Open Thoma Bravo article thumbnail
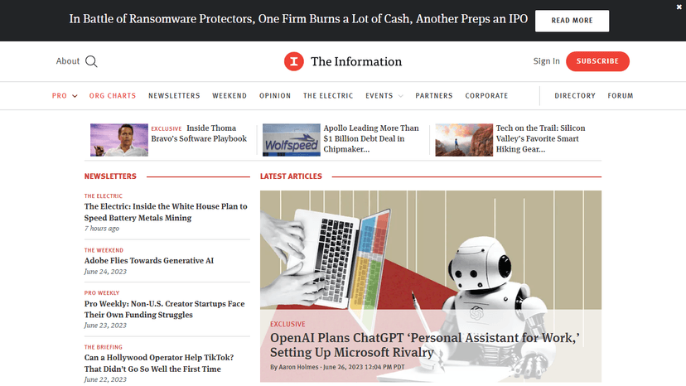686x386 pixels. 114,140
